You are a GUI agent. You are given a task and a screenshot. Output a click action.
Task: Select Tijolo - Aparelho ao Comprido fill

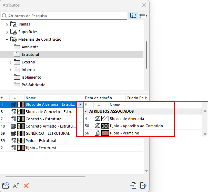pos(143,126)
